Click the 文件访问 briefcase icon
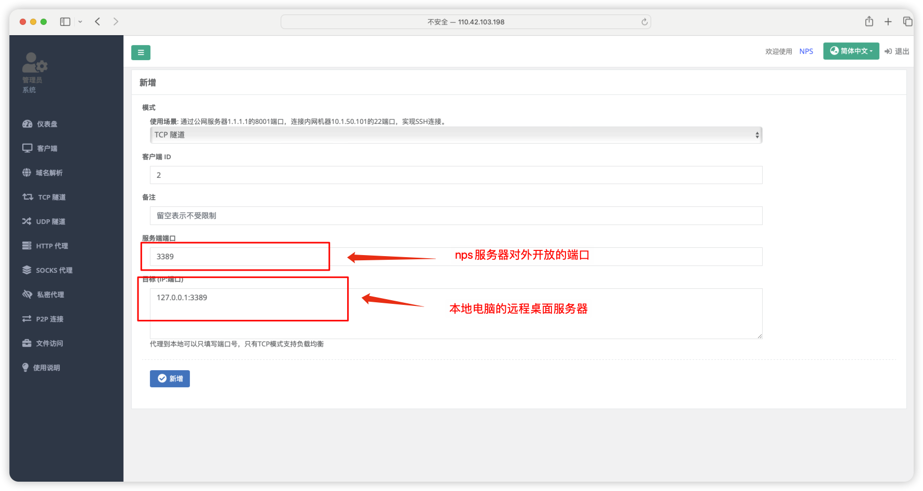 point(26,343)
